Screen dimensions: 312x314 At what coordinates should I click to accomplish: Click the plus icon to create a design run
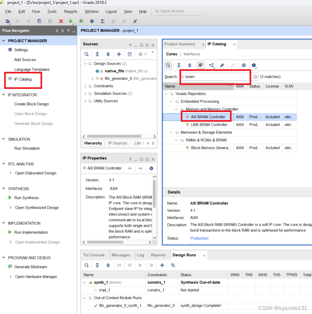coord(162,265)
